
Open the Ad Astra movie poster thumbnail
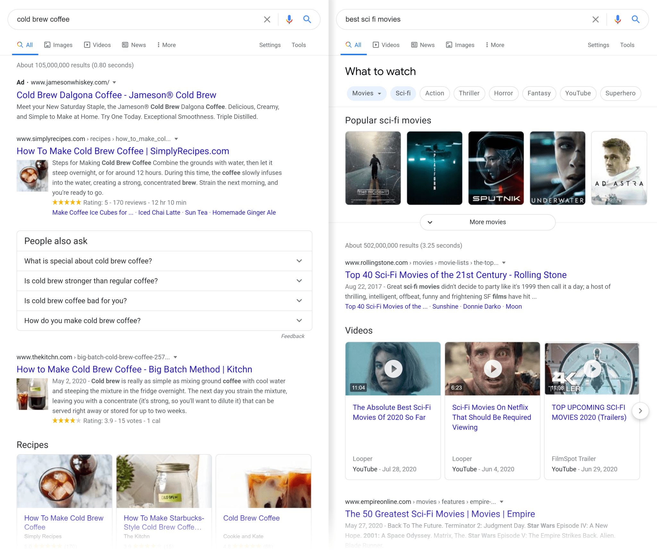pyautogui.click(x=619, y=168)
